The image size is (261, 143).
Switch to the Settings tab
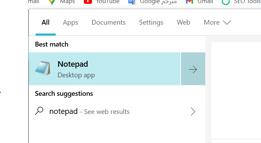tap(151, 23)
